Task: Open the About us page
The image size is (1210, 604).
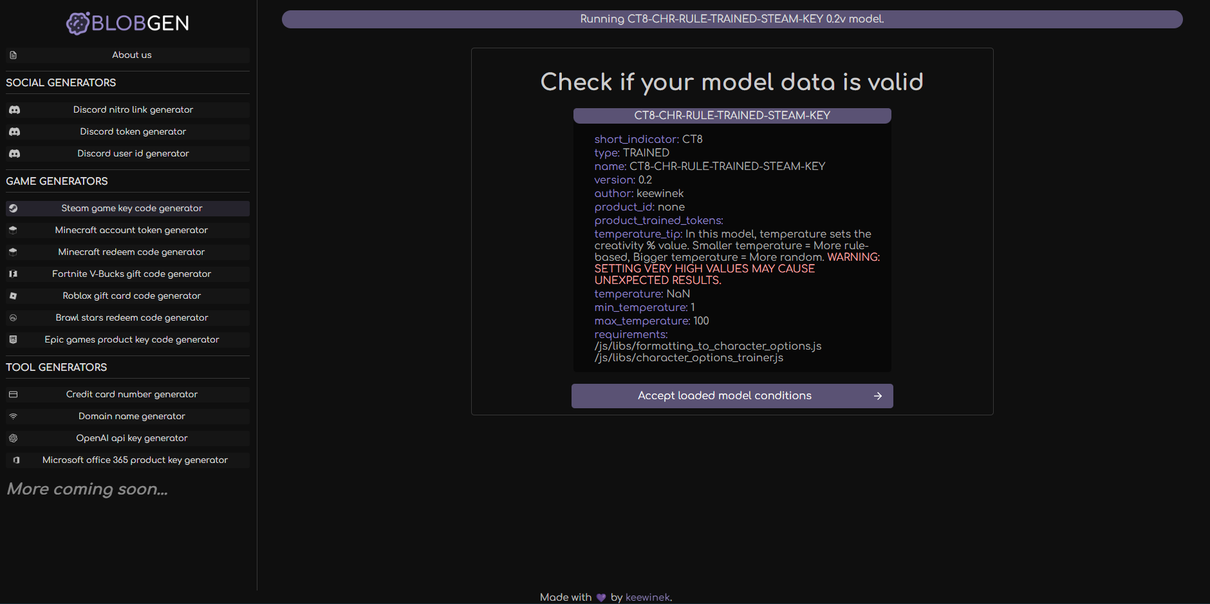Action: pyautogui.click(x=132, y=55)
